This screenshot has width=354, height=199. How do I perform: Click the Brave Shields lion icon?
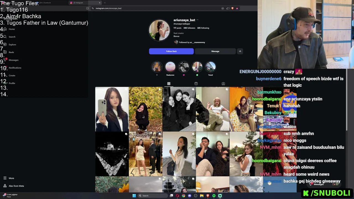232,8
